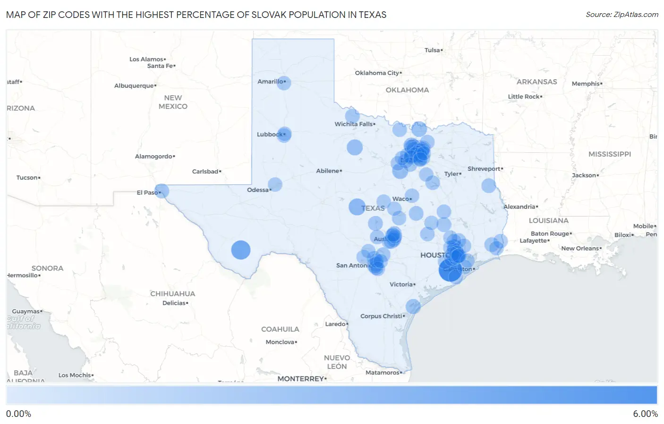Click the MISSISSIPPI state label
Screen dimensions: 664x424
610,154
